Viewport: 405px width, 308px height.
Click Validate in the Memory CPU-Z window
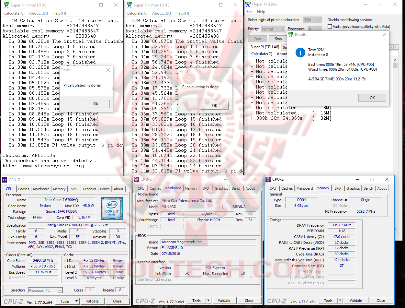356,301
